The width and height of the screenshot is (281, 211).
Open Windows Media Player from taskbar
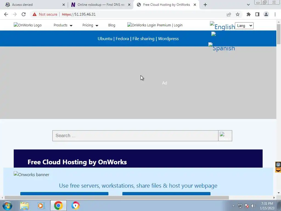click(x=41, y=206)
